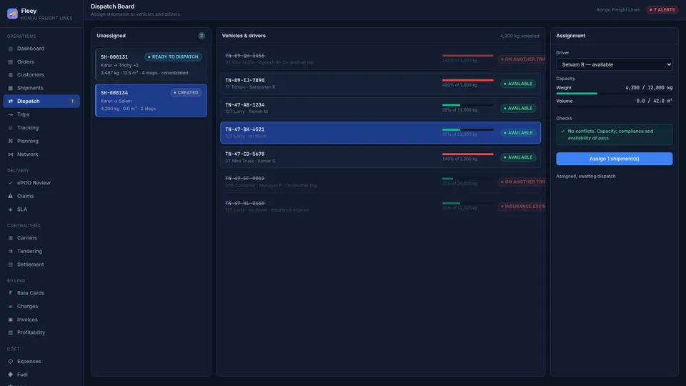The image size is (686, 386).
Task: Click the Expenses diamond icon
Action: click(11, 362)
